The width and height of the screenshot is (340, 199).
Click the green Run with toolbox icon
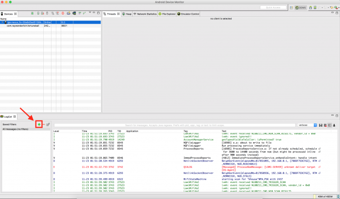point(336,8)
